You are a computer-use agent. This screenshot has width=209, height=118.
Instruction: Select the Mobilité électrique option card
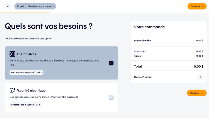(x=62, y=97)
